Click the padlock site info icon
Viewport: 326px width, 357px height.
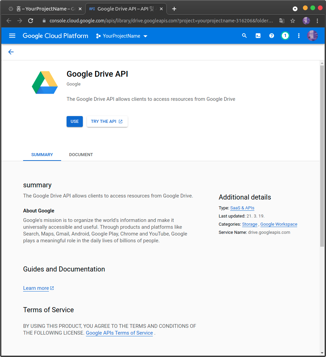(44, 21)
